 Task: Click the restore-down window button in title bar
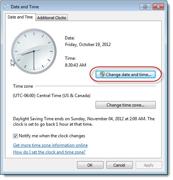[x=145, y=7]
